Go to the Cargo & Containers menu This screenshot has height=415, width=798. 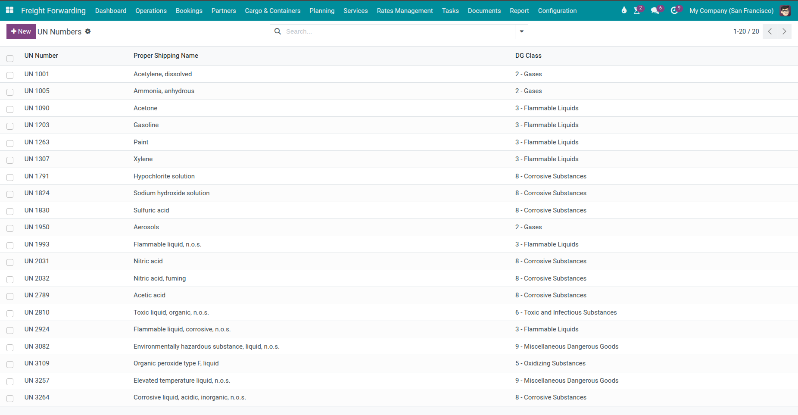click(272, 11)
